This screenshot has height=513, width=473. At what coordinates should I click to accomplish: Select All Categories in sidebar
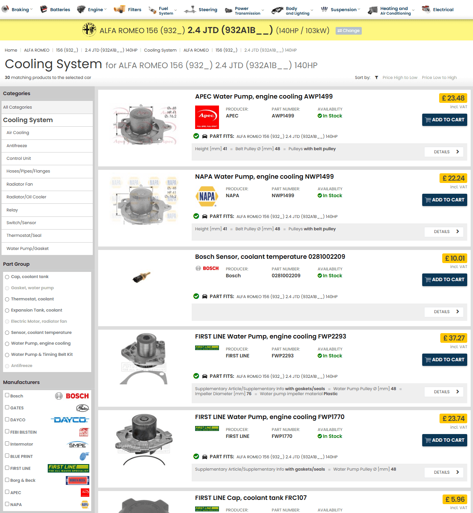click(47, 107)
